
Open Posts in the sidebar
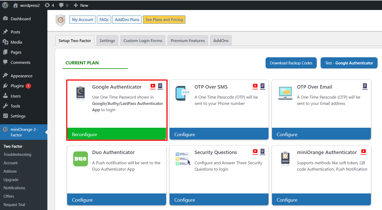tap(24, 32)
